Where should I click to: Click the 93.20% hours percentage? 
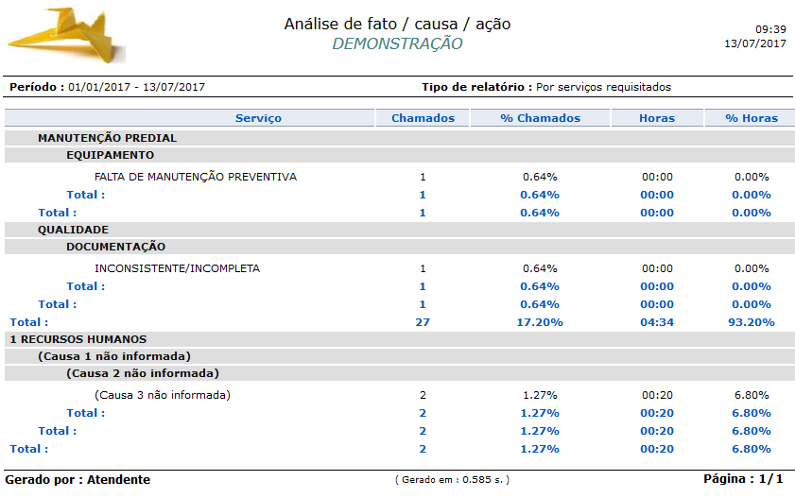pyautogui.click(x=751, y=322)
